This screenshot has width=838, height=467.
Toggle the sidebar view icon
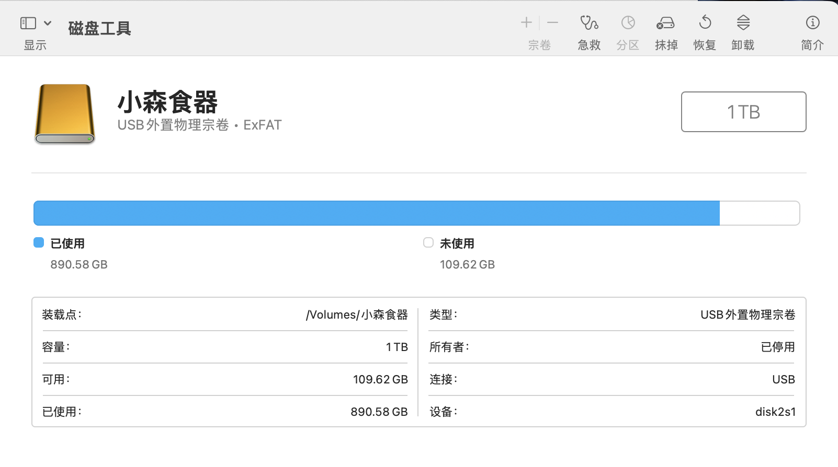[x=28, y=23]
